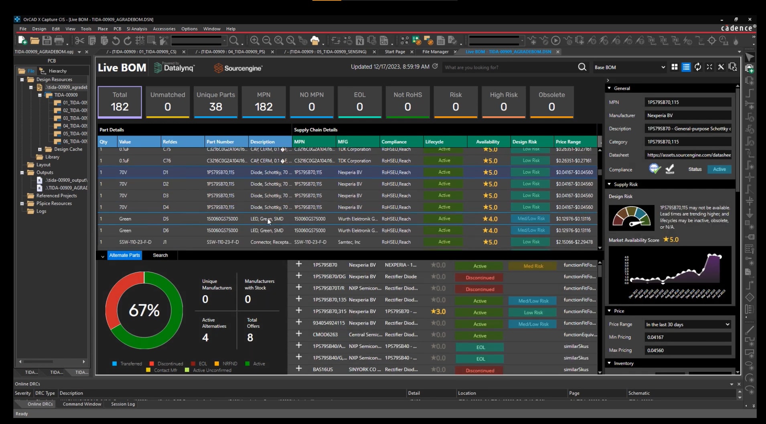
Task: Click the New document toolbar icon
Action: pyautogui.click(x=22, y=41)
